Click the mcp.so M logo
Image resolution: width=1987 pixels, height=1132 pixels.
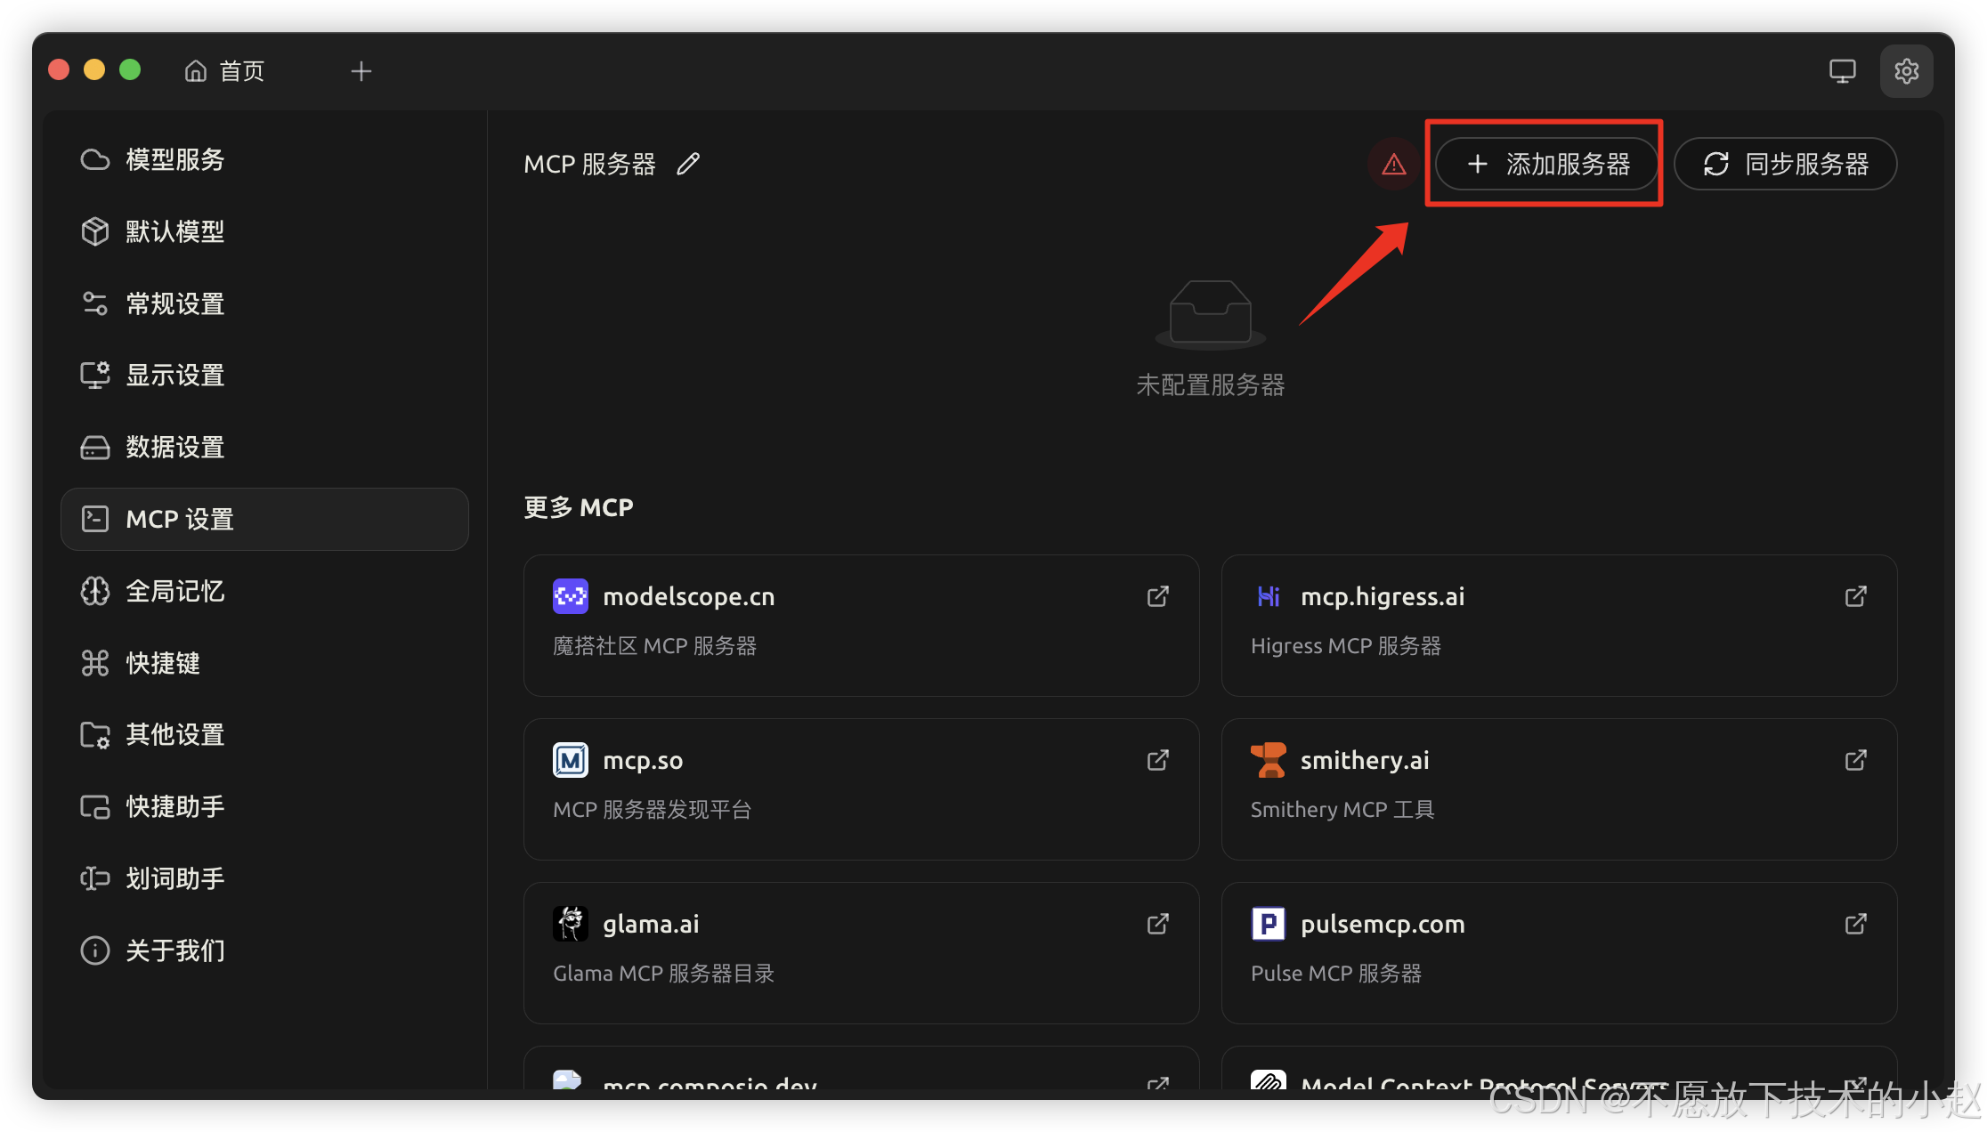point(571,760)
